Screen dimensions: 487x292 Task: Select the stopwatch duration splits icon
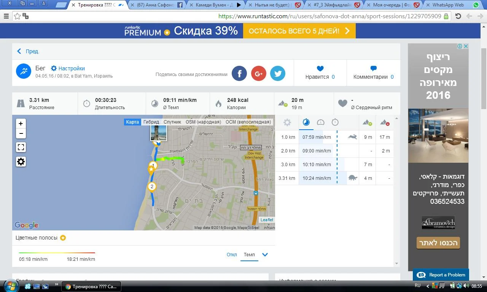click(335, 122)
